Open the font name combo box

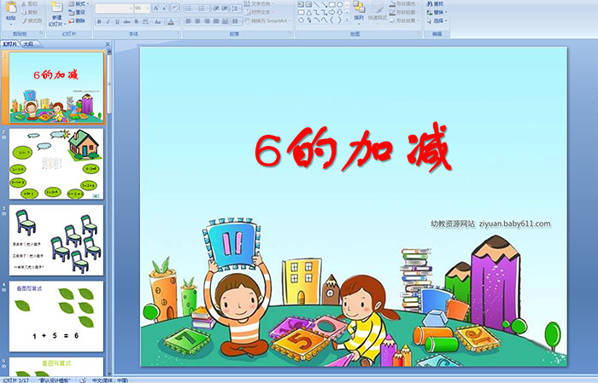point(114,9)
